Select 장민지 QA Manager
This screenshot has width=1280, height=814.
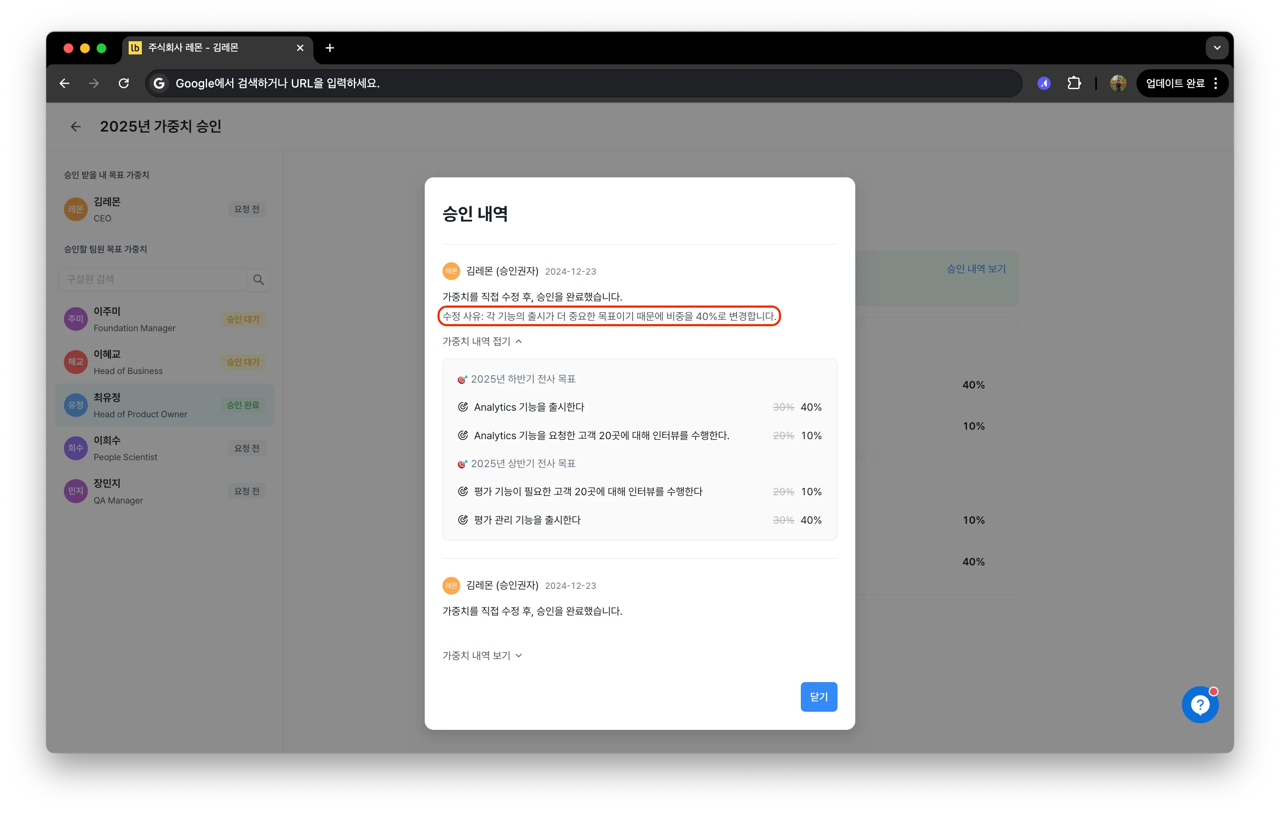point(165,491)
